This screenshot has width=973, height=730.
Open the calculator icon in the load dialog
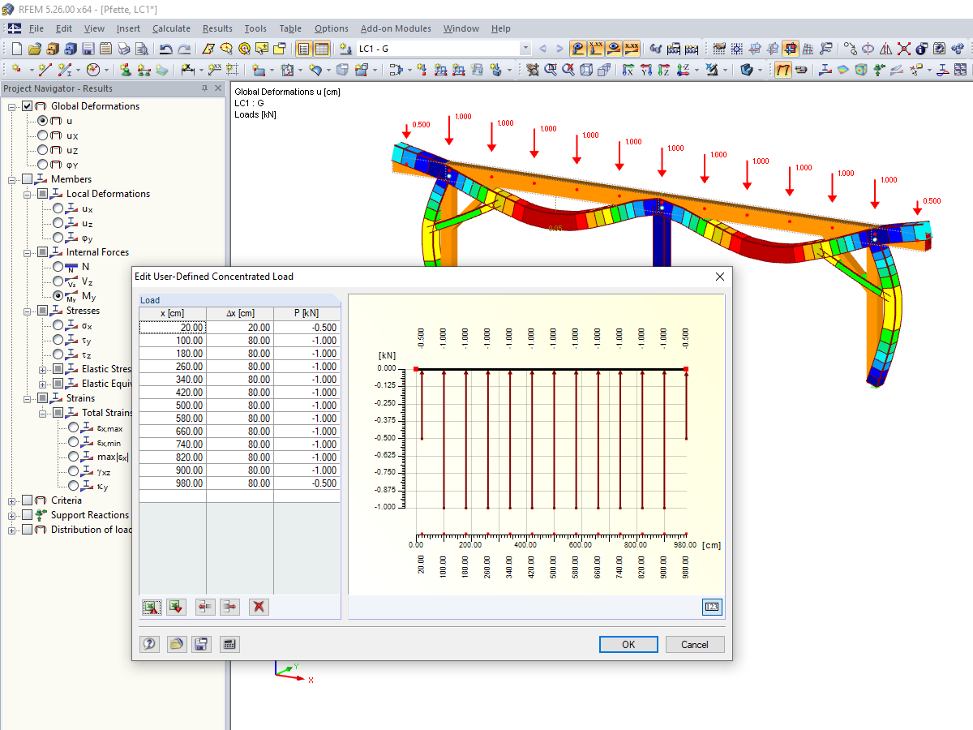point(229,643)
